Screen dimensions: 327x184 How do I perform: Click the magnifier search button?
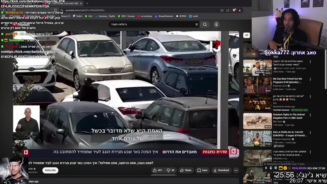point(205,24)
